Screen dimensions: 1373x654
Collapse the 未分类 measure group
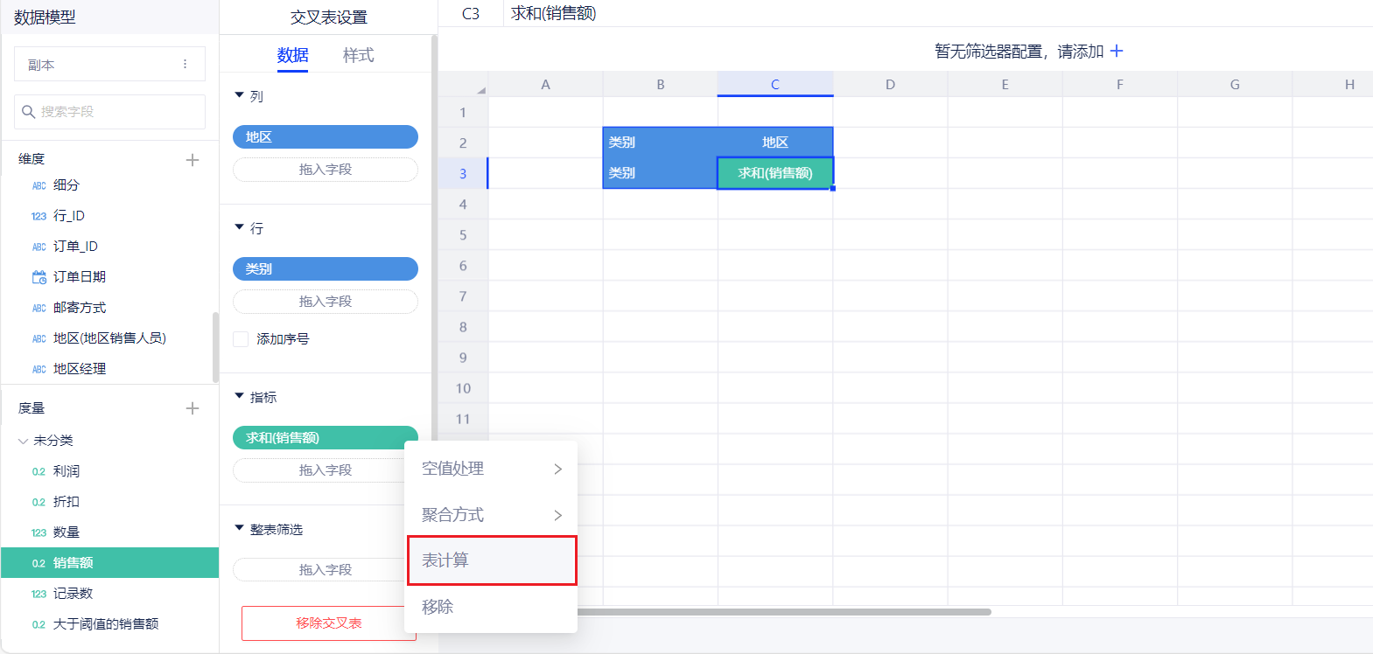(x=23, y=441)
